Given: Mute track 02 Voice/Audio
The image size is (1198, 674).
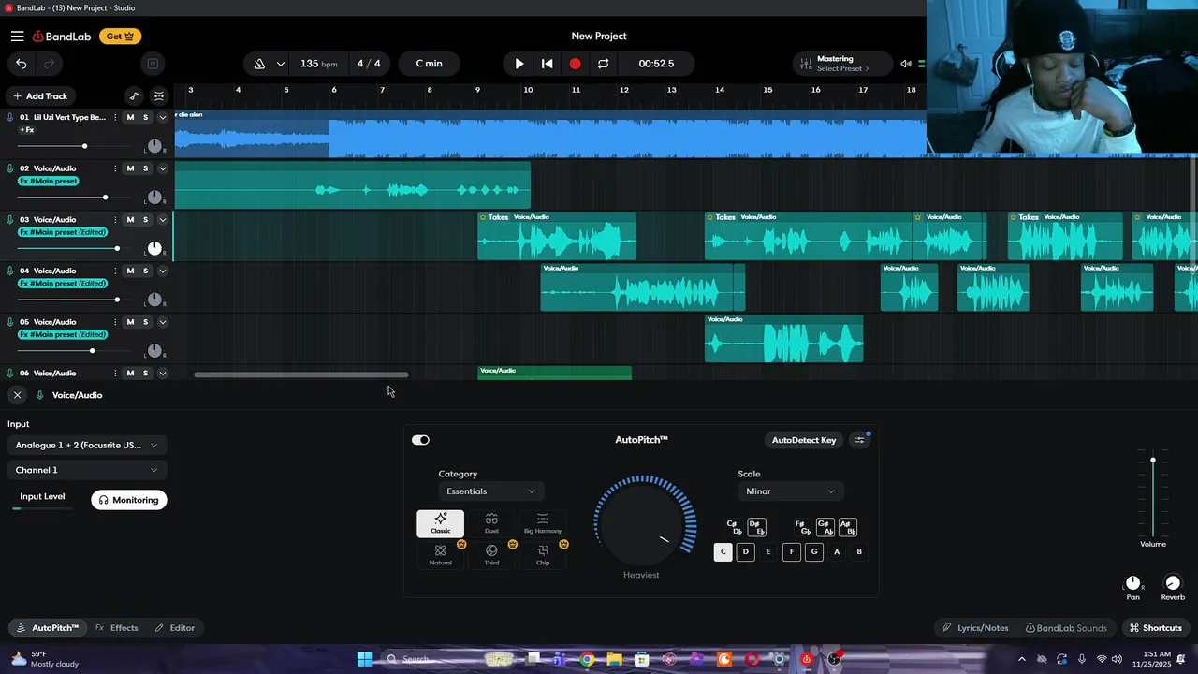Looking at the screenshot, I should coord(130,168).
